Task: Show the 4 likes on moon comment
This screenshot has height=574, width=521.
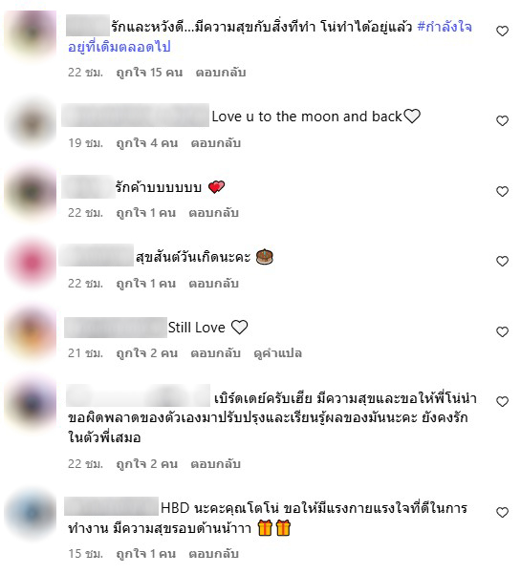Action: tap(147, 142)
